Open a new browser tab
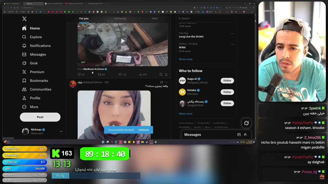 (x=107, y=4)
